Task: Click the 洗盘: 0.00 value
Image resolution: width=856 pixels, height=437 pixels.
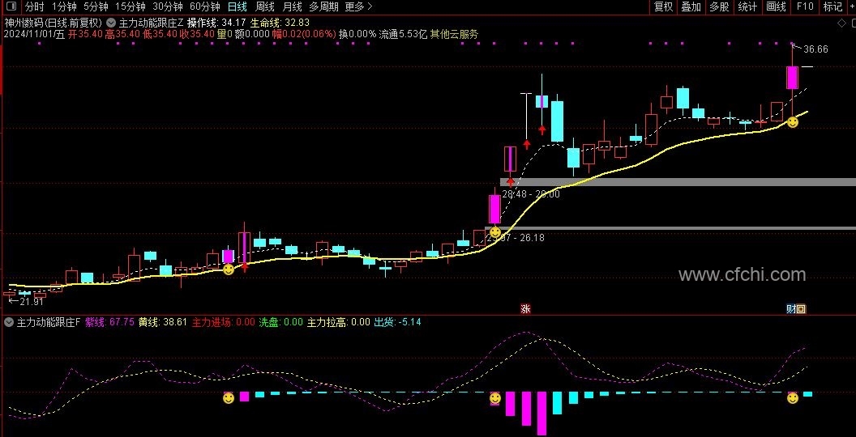Action: coord(280,322)
